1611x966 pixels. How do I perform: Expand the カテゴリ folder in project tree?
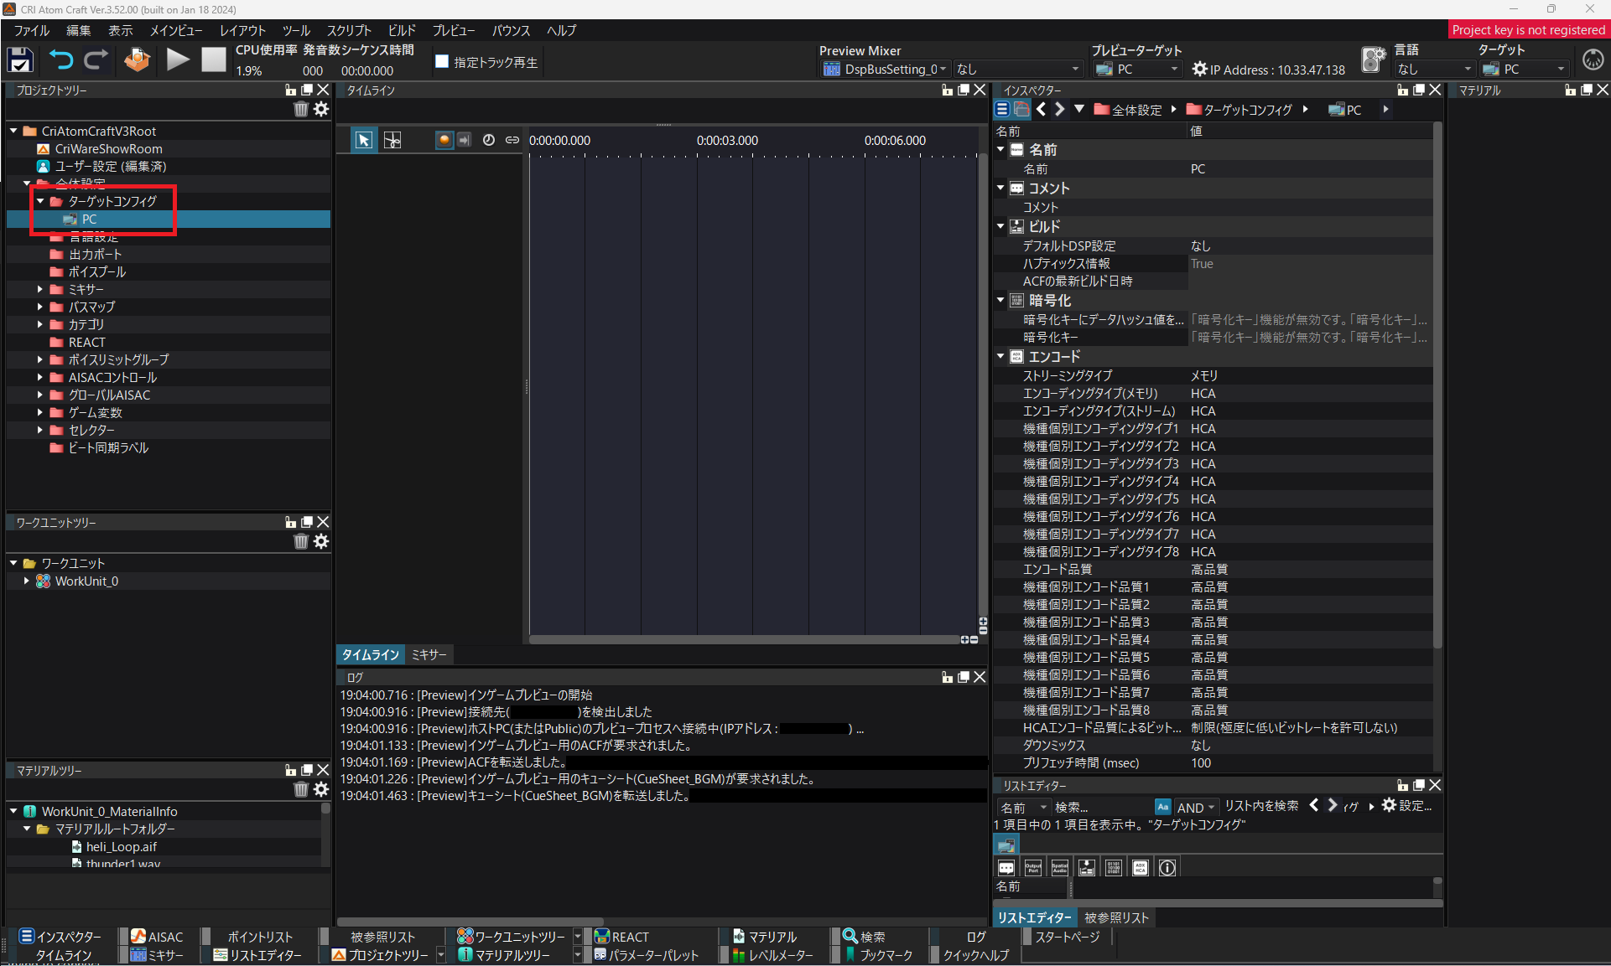pyautogui.click(x=39, y=324)
